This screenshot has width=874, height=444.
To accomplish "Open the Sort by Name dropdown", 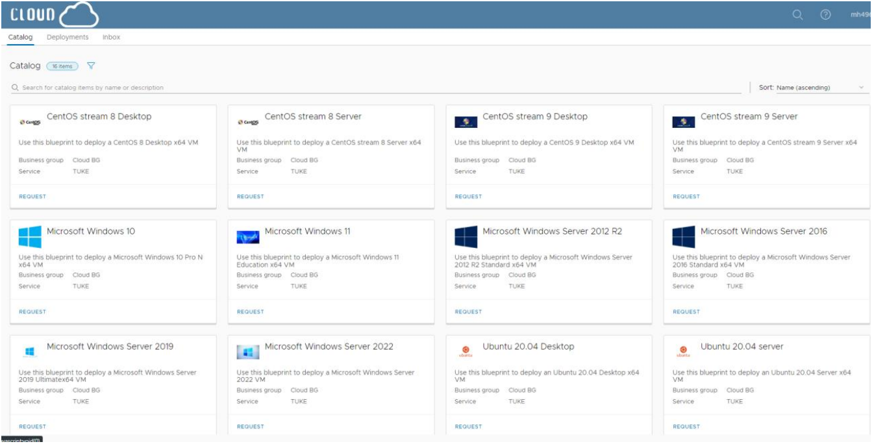I will click(x=822, y=88).
